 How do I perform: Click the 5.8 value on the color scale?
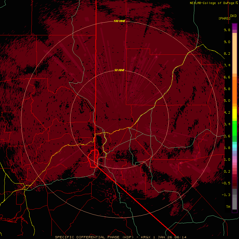click(227, 89)
